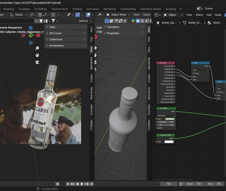Add a new workspace with plus icon
The image size is (226, 191).
(181, 9)
